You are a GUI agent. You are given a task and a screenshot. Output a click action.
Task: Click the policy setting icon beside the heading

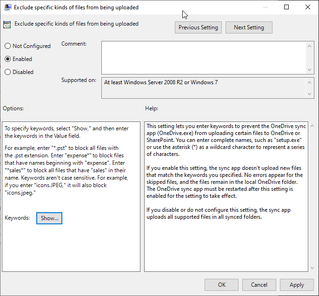7,25
